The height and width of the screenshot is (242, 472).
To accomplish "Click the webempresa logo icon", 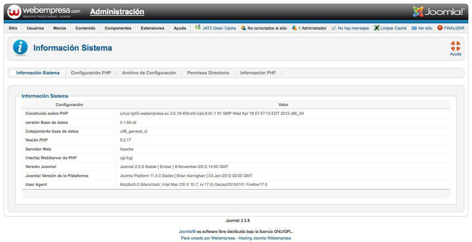I will click(x=14, y=12).
